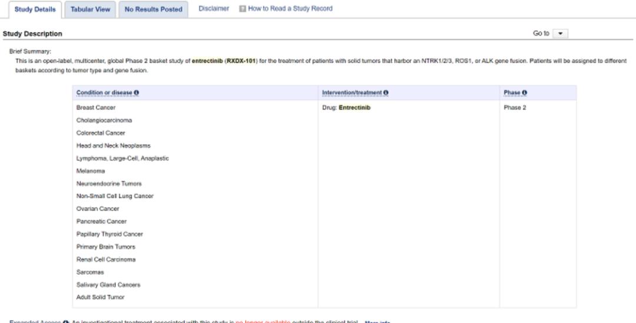Click highlighted Entrectinib in the Drug cell

(355, 107)
